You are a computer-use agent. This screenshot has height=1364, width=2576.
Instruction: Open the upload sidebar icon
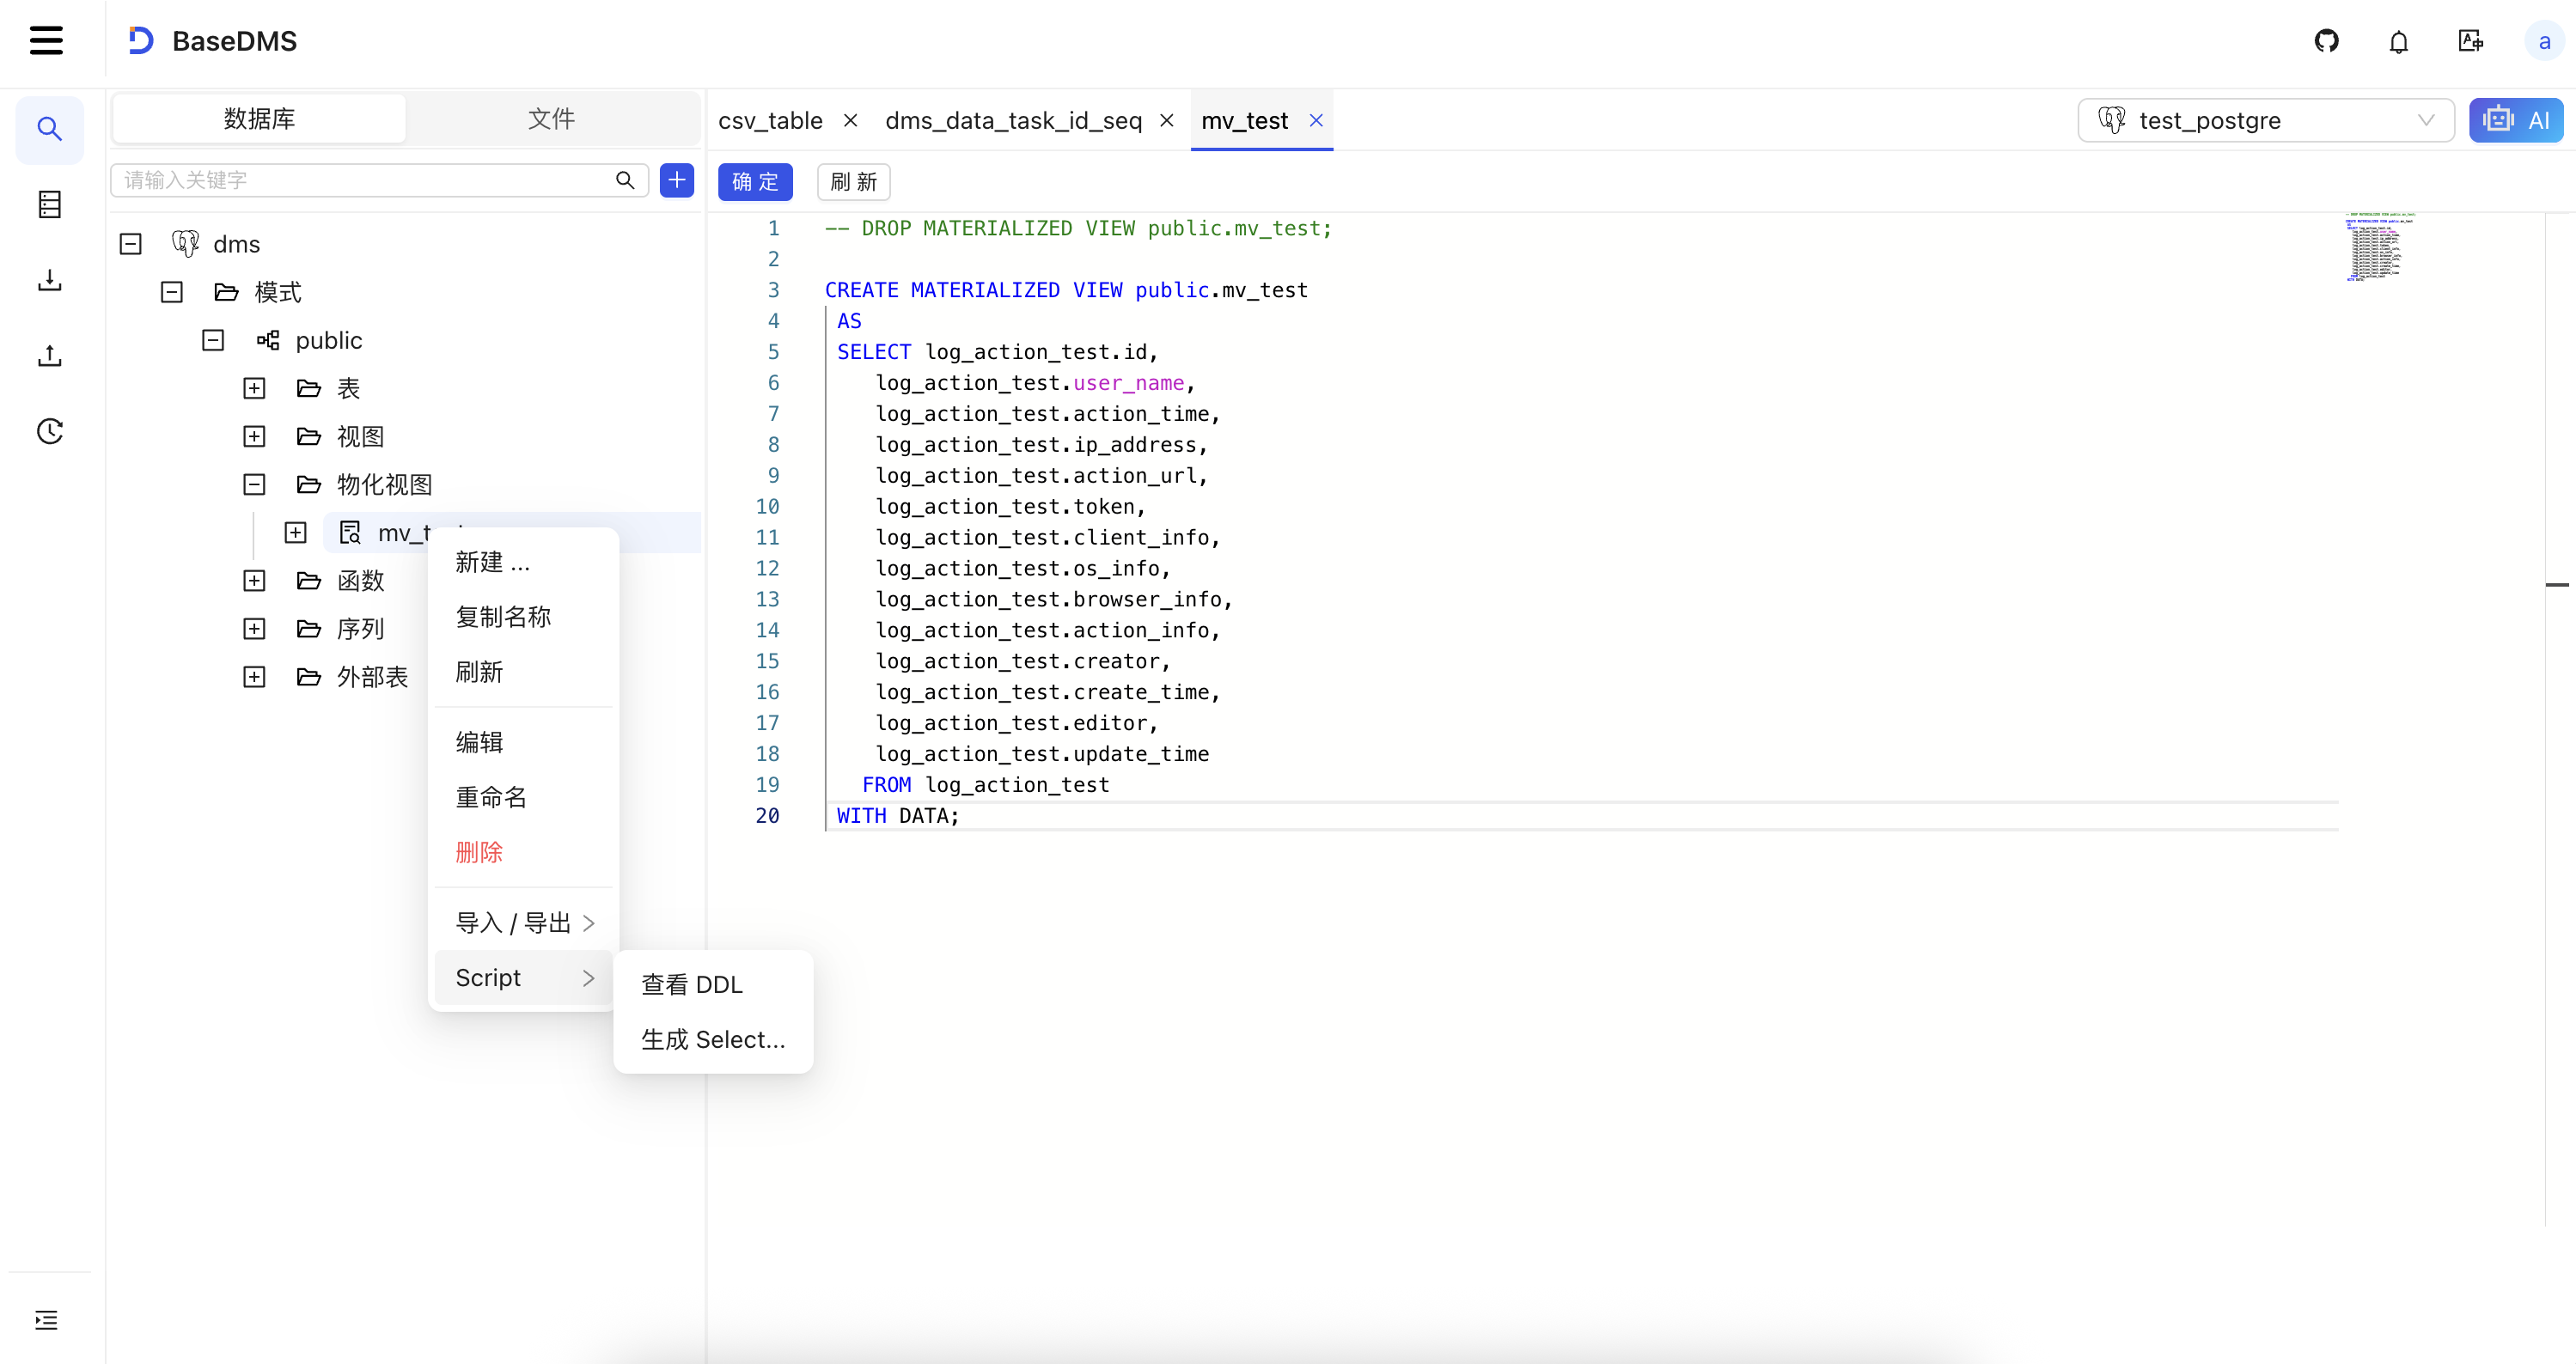49,356
